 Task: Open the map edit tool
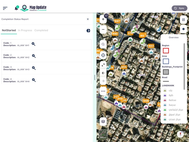(x=183, y=19)
